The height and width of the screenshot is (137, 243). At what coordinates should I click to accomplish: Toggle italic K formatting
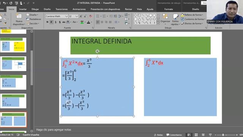tap(51, 22)
